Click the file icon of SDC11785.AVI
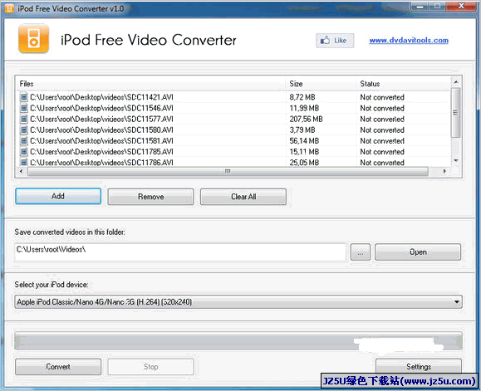Viewport: 481px width, 391px height. pos(23,152)
